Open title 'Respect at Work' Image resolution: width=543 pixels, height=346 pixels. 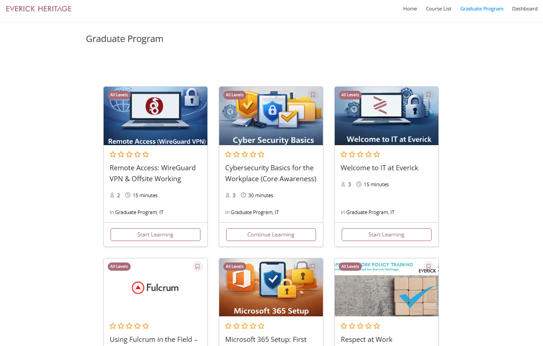[x=367, y=340]
